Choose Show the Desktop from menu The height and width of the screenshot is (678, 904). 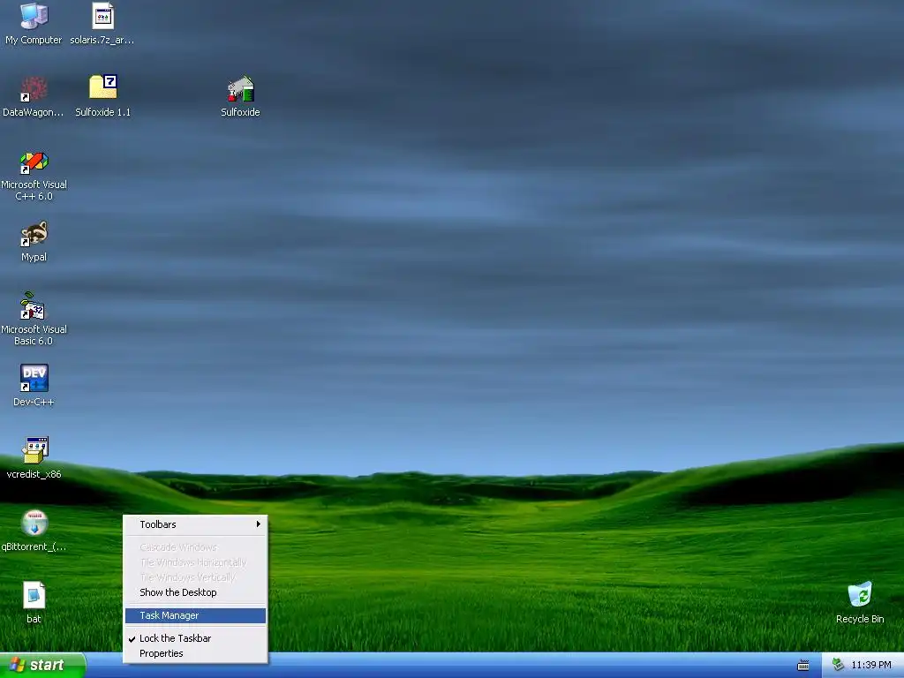pos(195,592)
